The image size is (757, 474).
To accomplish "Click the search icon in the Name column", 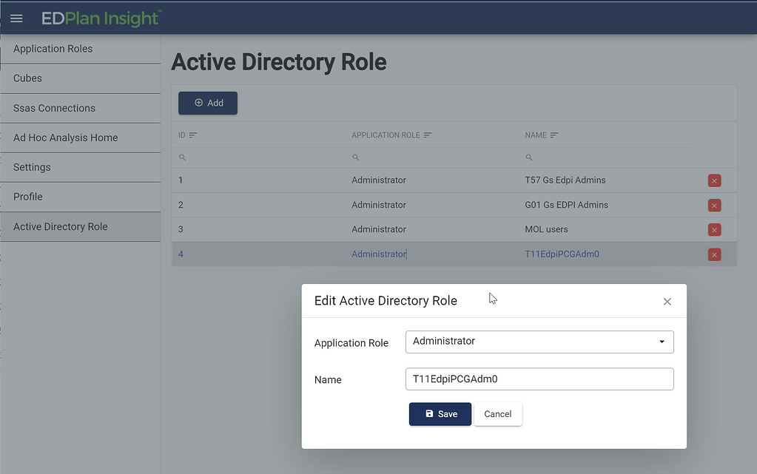I will 528,157.
